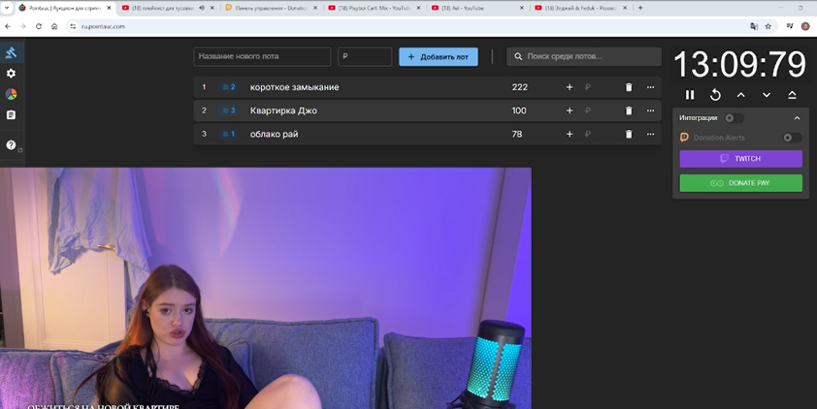
Task: Switch to Панель управления Donation tab
Action: point(271,8)
